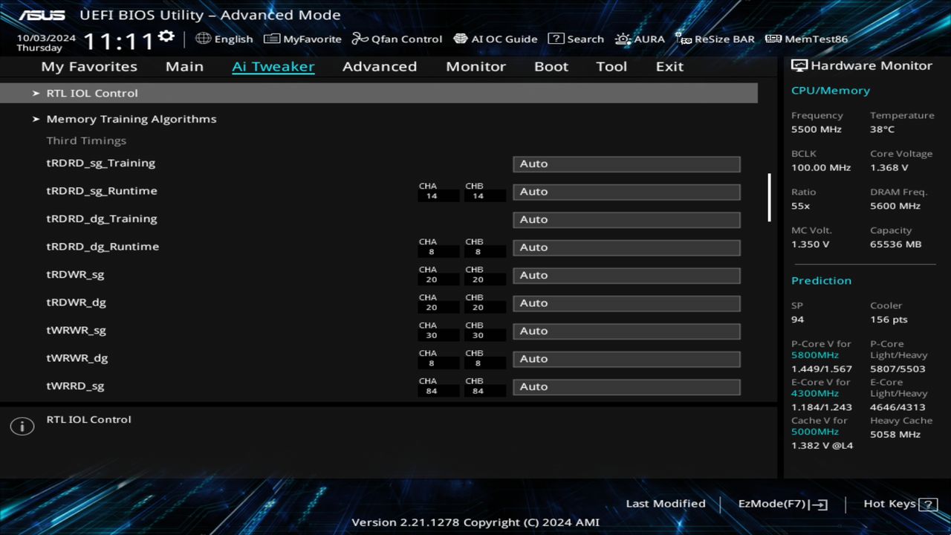Screen dimensions: 951x535
Task: Open the Qfan Control utility
Action: [397, 39]
